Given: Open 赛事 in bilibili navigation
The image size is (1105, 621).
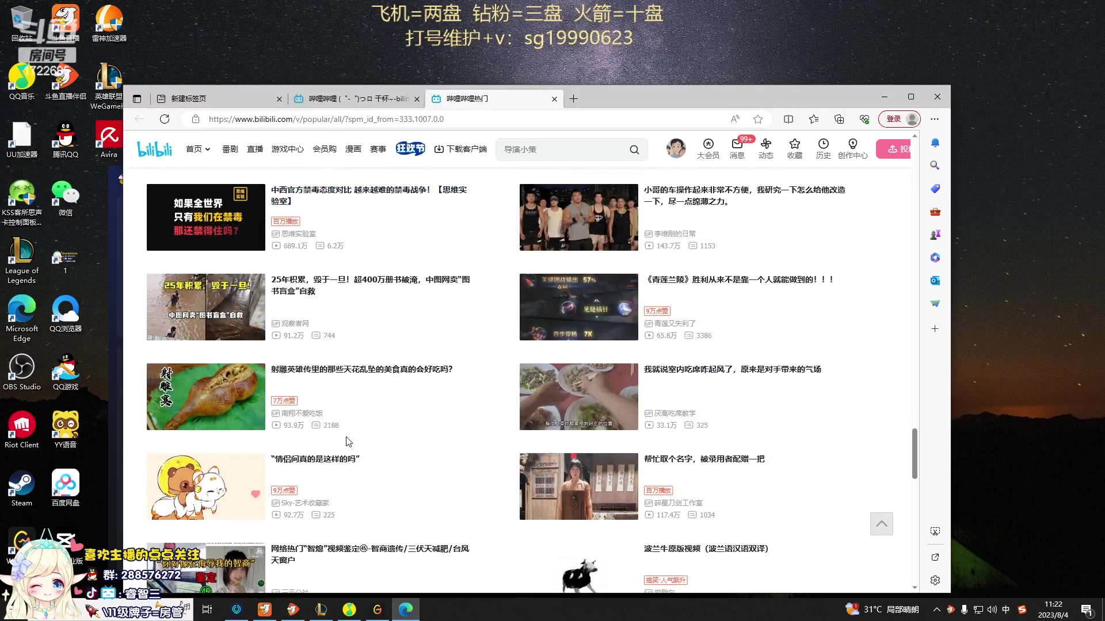Looking at the screenshot, I should tap(378, 149).
